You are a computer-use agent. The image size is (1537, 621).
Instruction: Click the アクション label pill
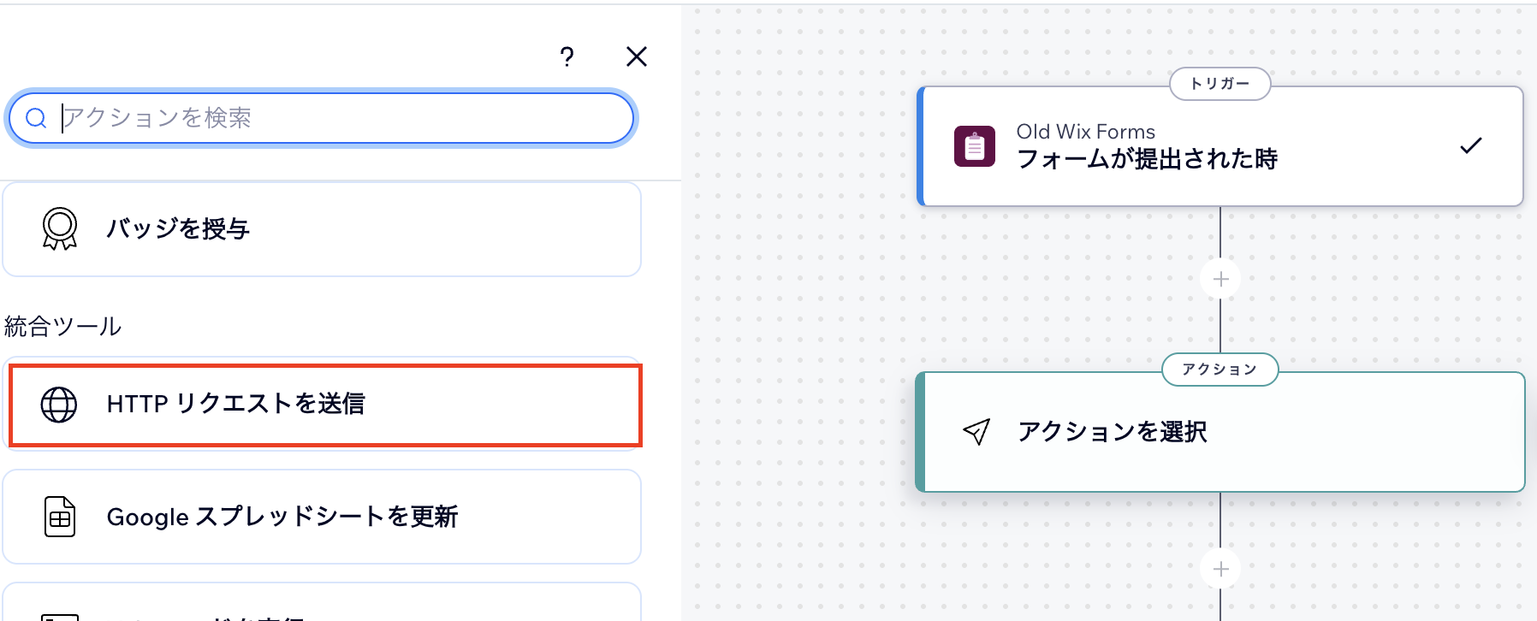pos(1220,370)
